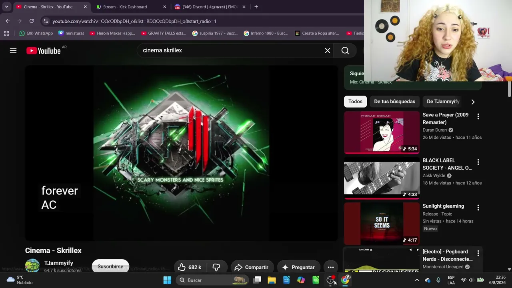Open the Save a Prayer (2009 Remaster) title
This screenshot has height=288, width=512.
(446, 118)
